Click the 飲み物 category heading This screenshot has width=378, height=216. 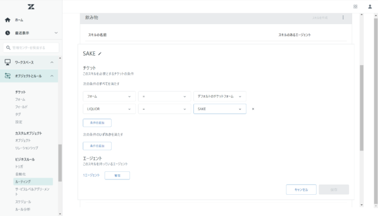[92, 18]
